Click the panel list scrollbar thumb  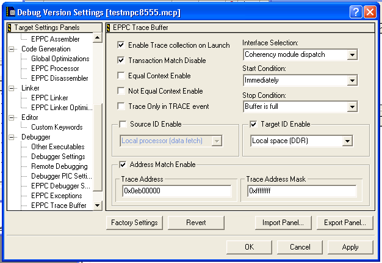pos(98,147)
